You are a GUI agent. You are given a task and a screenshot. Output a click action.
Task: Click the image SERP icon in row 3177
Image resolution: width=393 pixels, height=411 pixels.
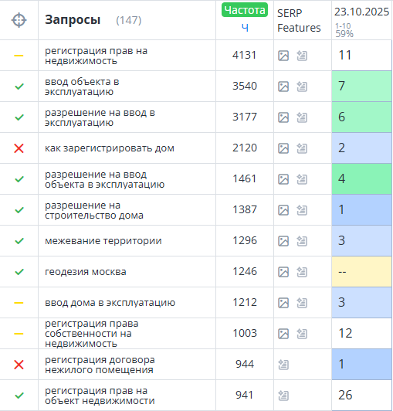tap(283, 117)
